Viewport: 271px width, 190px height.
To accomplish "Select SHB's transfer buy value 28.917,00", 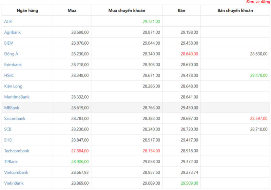I will point(151,140).
